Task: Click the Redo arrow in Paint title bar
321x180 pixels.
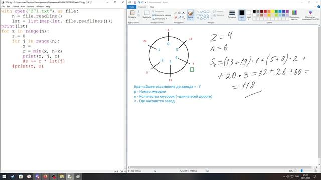Action: [x=142, y=2]
